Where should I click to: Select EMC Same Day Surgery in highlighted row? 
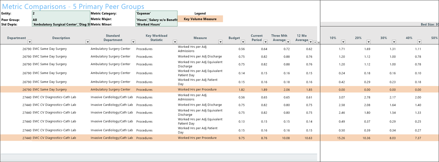pos(50,90)
